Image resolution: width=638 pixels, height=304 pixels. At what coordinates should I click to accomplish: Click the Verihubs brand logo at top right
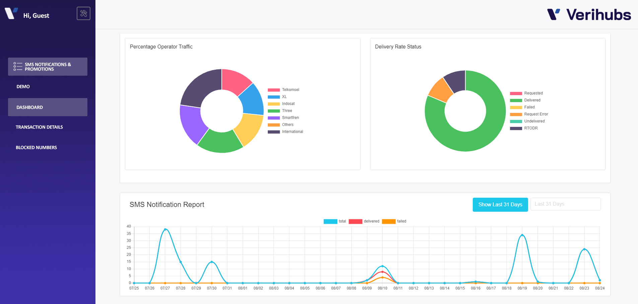589,15
